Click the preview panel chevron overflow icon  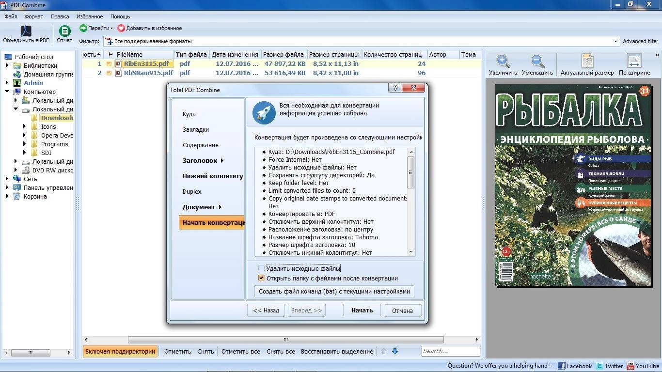click(657, 55)
